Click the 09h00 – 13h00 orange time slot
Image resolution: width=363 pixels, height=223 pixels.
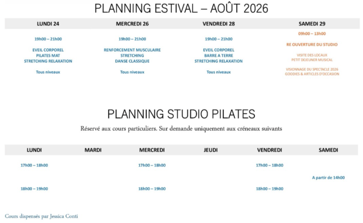click(312, 34)
